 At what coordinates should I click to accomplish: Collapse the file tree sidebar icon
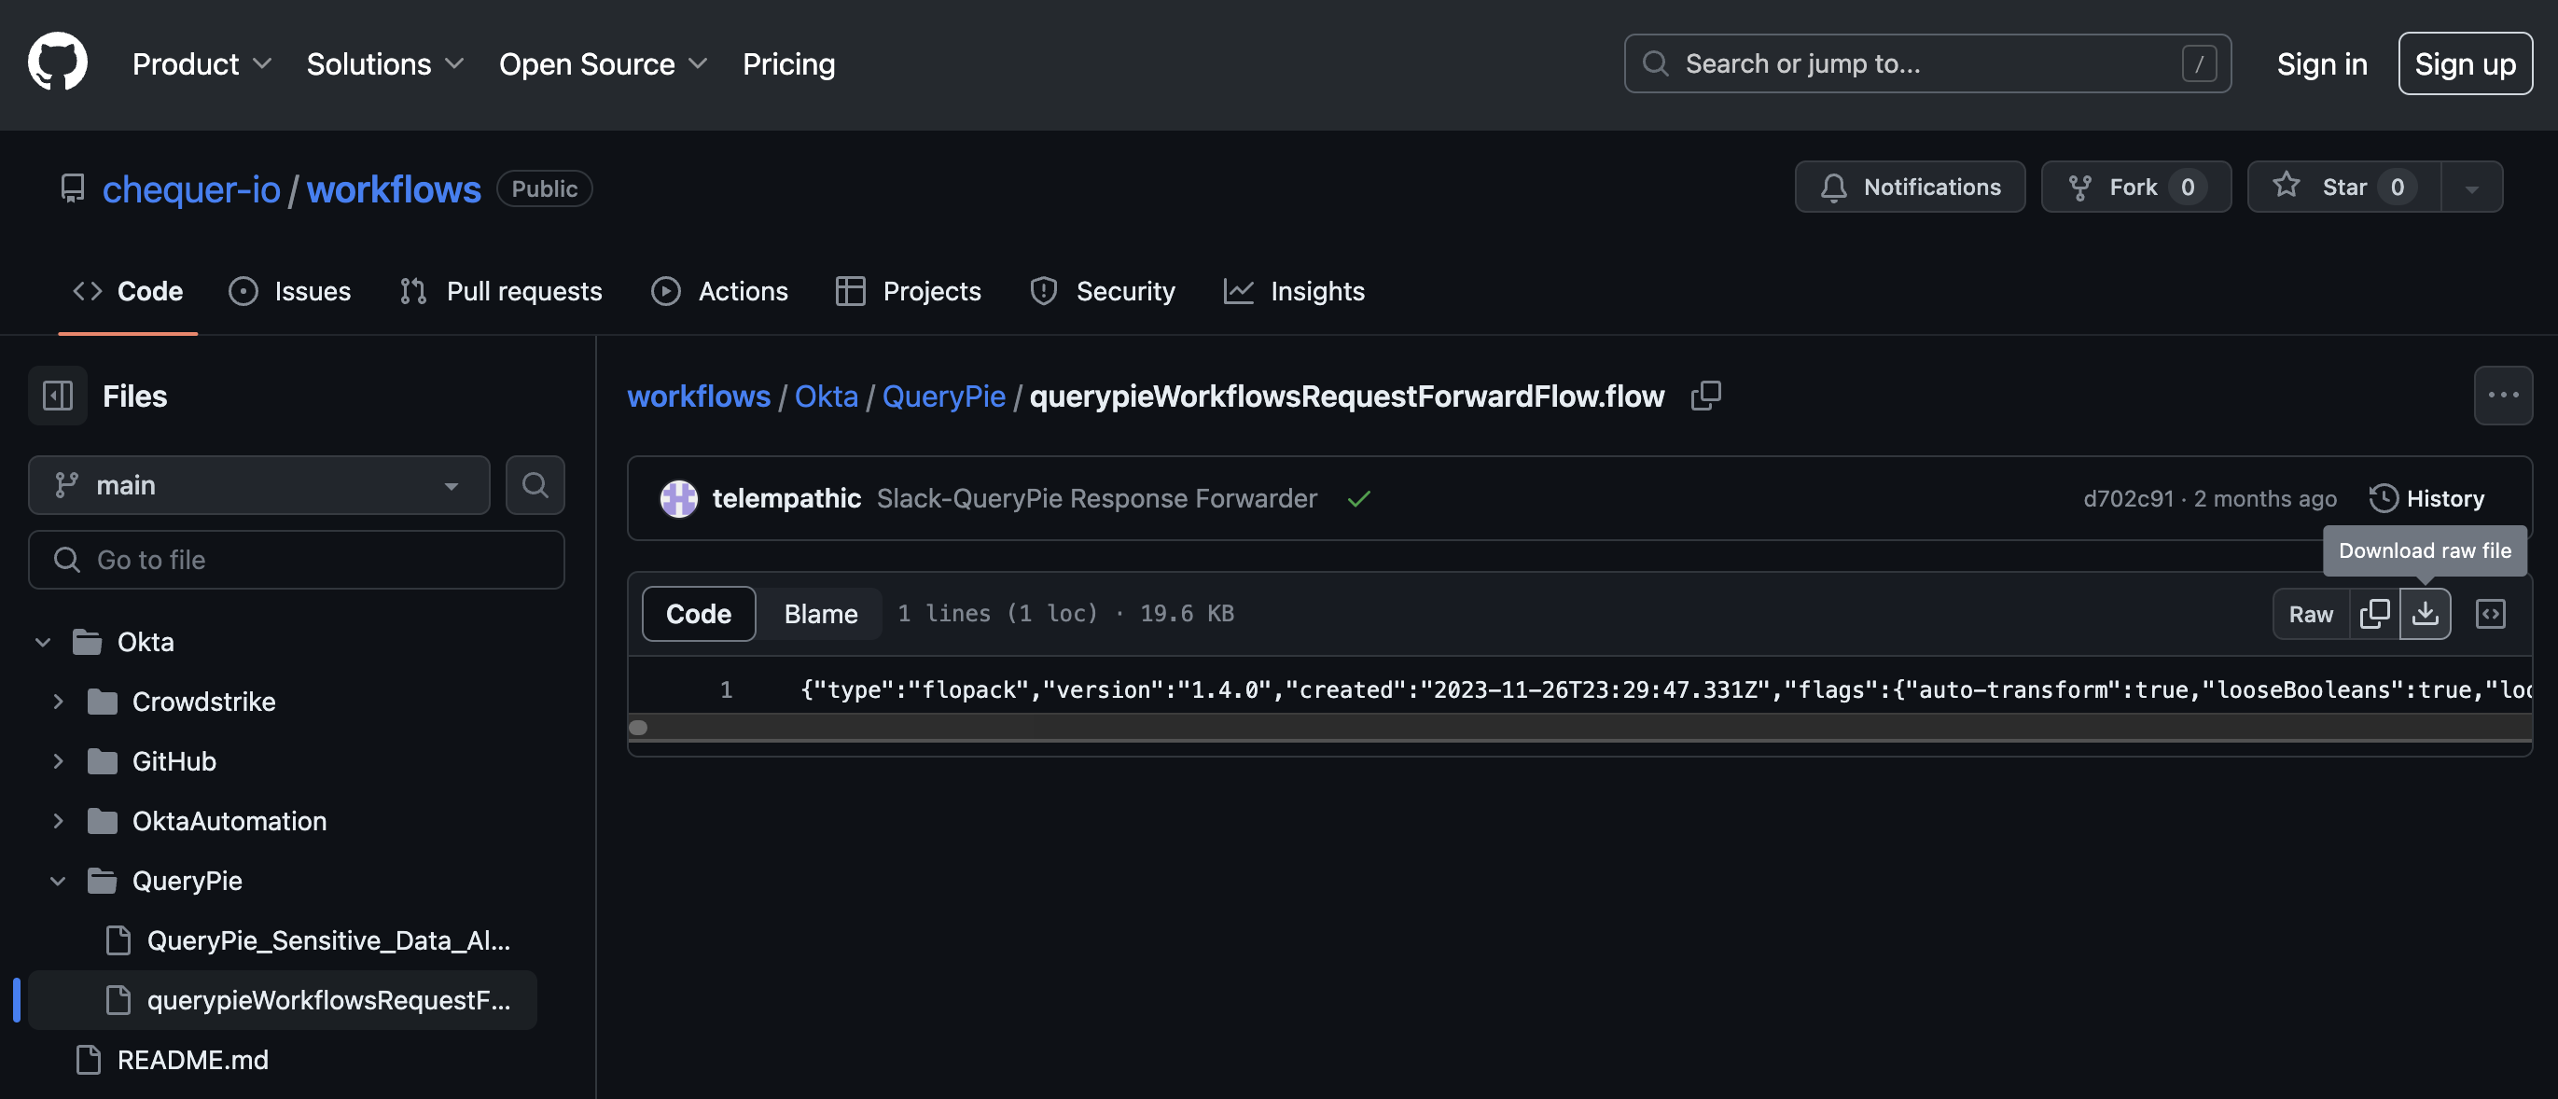coord(58,396)
